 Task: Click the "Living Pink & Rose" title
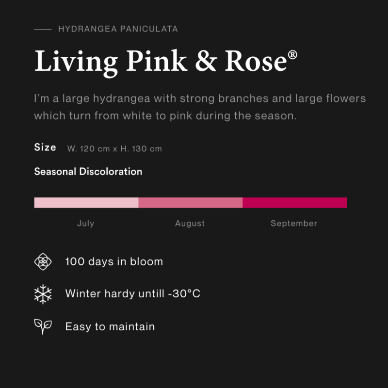point(161,62)
